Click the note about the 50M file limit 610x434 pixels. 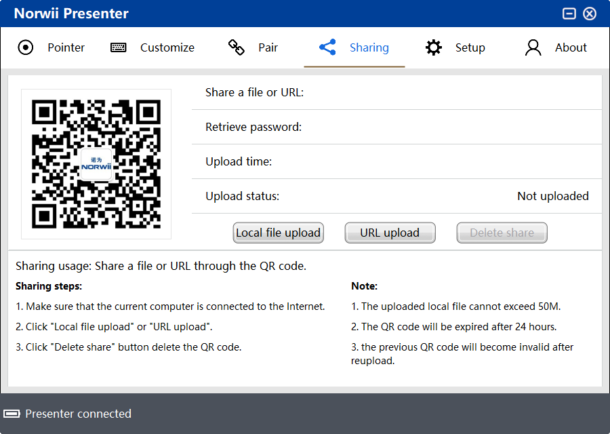tap(456, 307)
